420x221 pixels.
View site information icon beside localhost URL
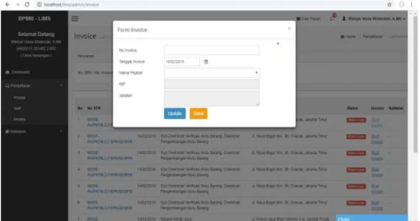pos(39,4)
